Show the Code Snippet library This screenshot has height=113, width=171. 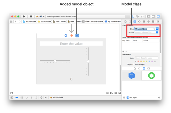click(x=139, y=68)
